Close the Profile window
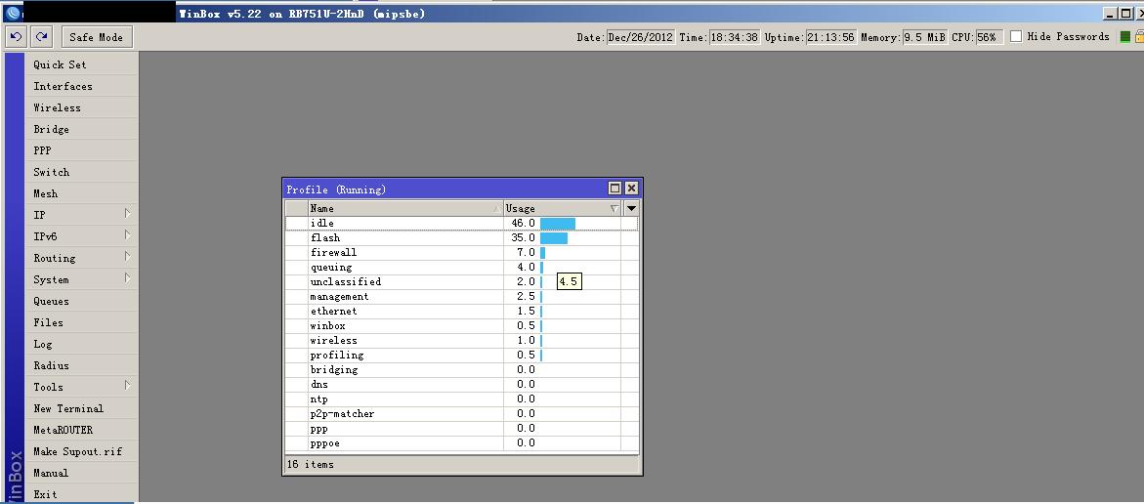This screenshot has height=504, width=1144. (632, 189)
